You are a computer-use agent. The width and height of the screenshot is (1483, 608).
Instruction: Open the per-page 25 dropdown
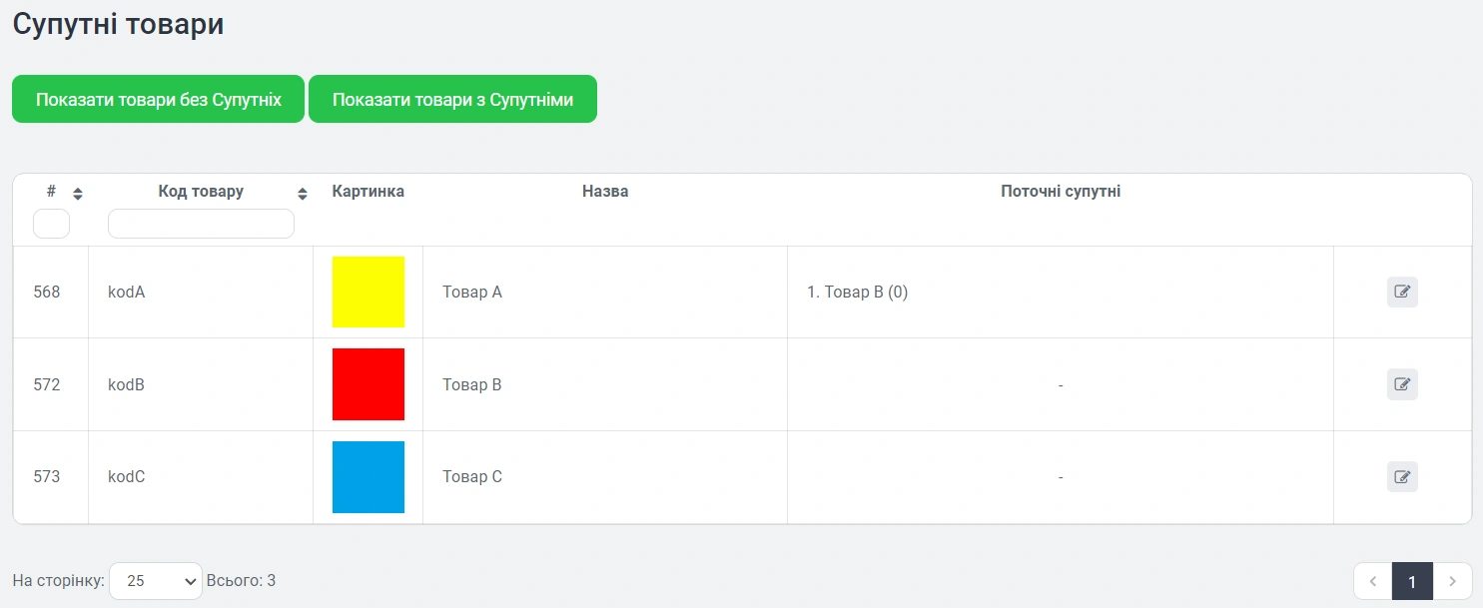pos(156,580)
